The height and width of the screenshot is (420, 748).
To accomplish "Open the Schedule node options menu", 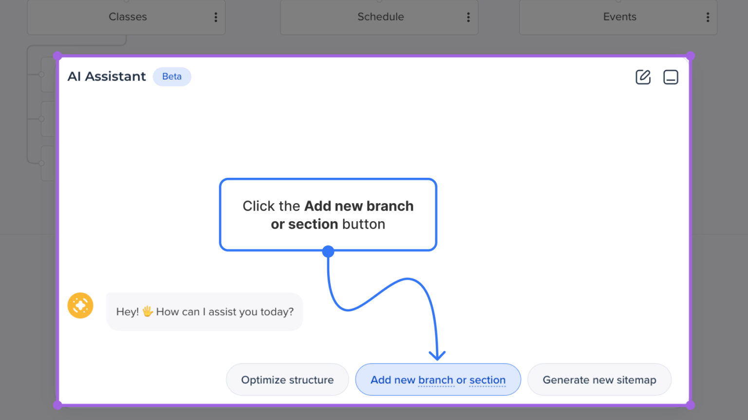I will (468, 17).
